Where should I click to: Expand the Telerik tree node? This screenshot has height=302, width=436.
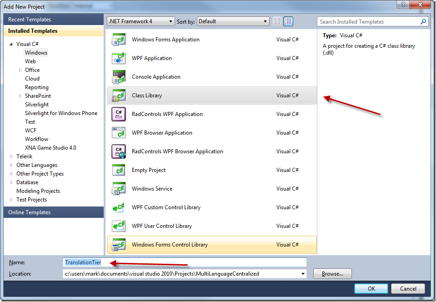11,156
